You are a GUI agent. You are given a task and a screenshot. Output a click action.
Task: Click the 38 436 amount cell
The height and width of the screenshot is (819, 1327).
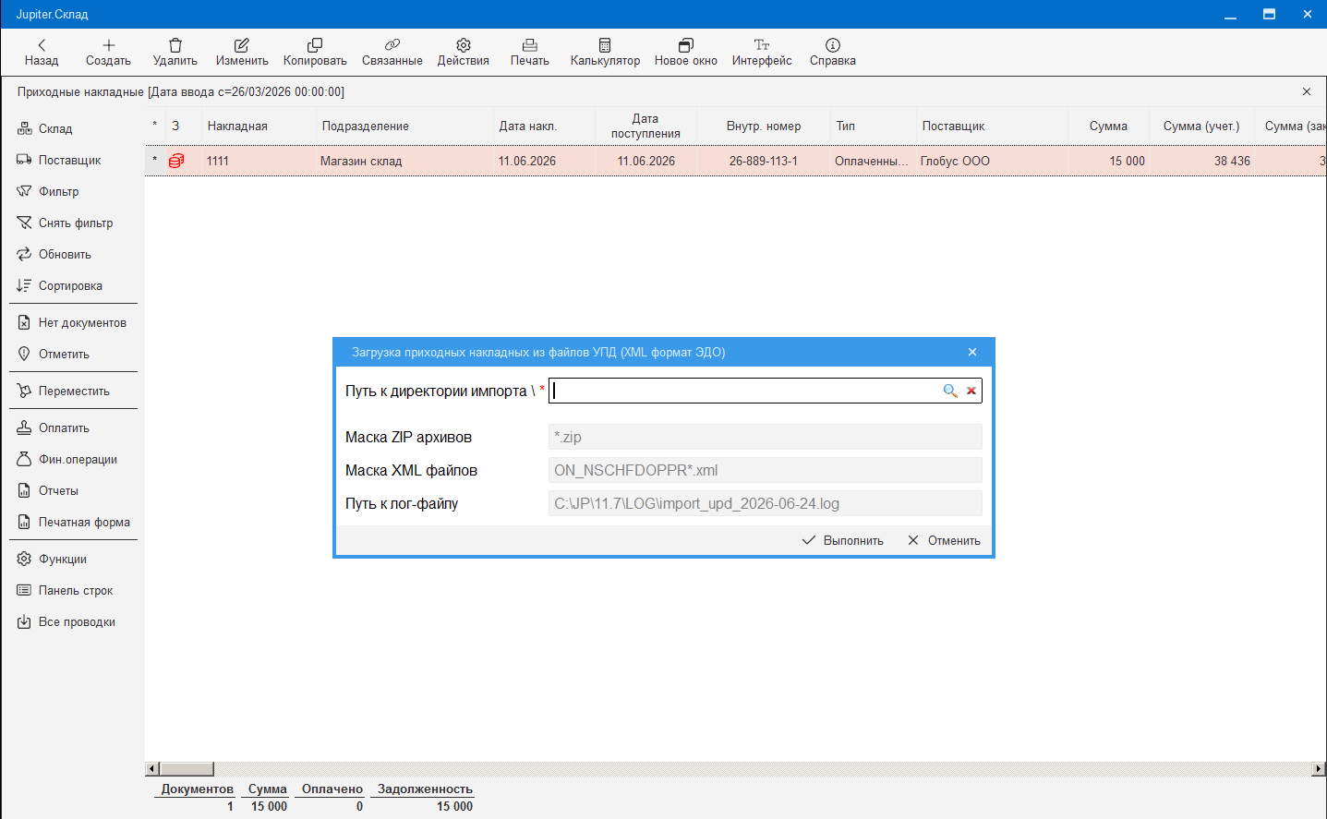click(1201, 161)
